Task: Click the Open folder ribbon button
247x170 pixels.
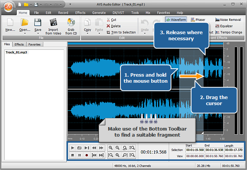Action: 25,24
